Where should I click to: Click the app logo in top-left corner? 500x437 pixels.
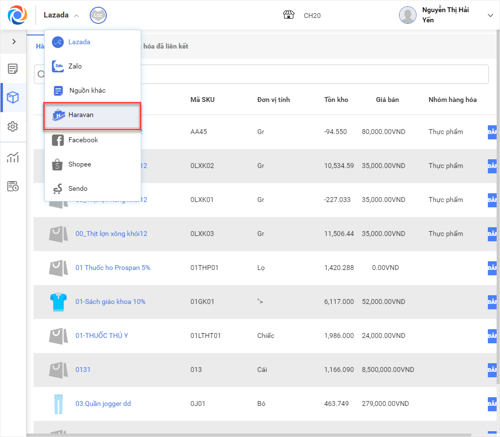(x=17, y=15)
